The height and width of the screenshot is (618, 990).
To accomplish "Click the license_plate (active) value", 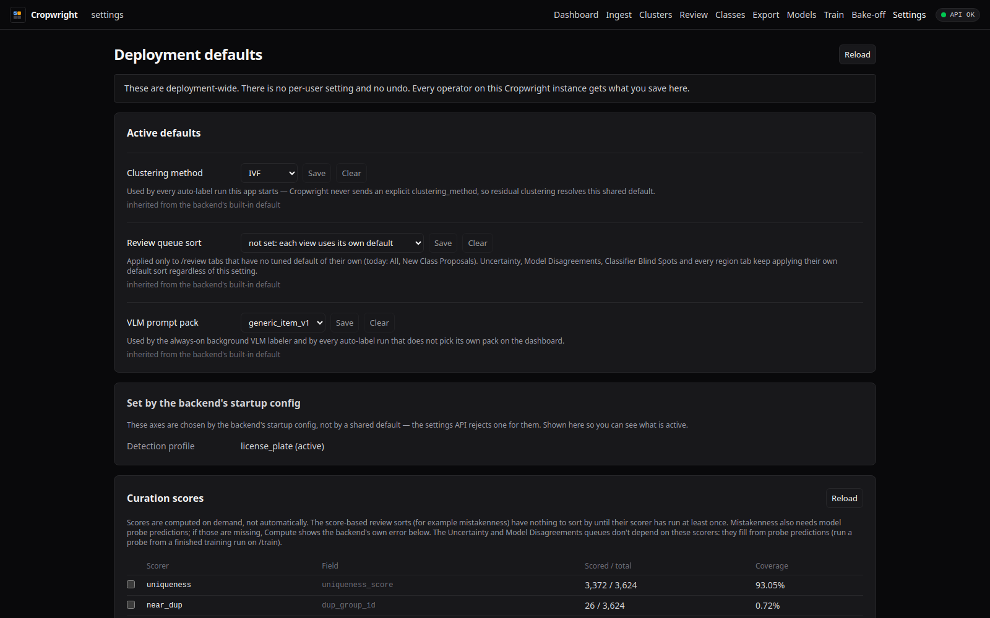I will click(x=282, y=446).
